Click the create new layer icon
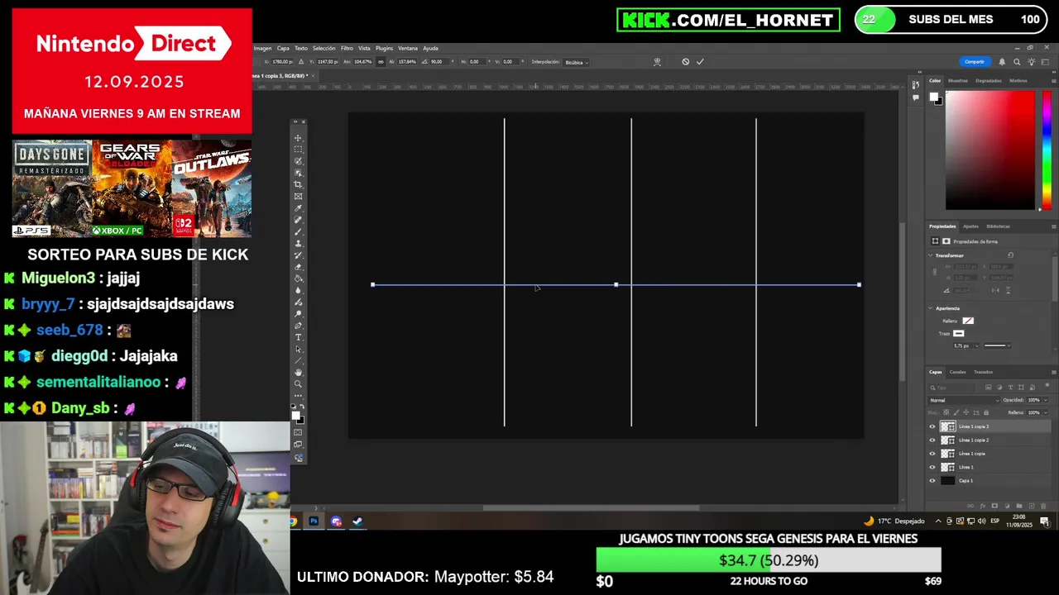The height and width of the screenshot is (595, 1059). click(x=1032, y=506)
